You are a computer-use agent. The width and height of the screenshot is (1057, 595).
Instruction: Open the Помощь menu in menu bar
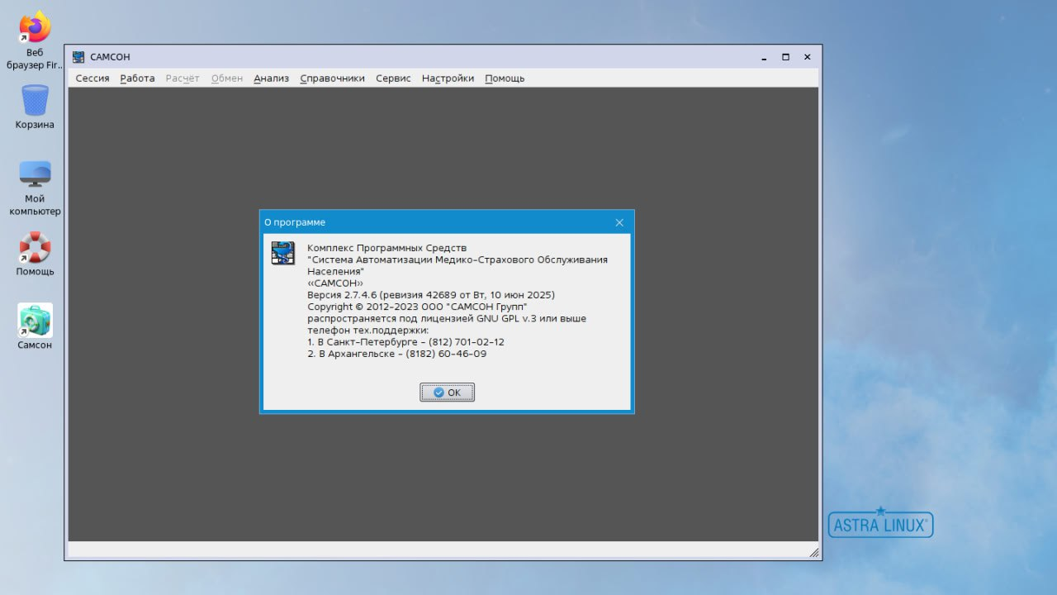point(505,79)
